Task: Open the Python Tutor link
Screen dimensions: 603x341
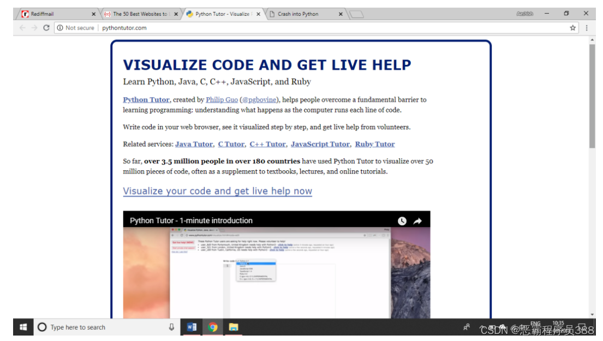Action: pos(146,99)
